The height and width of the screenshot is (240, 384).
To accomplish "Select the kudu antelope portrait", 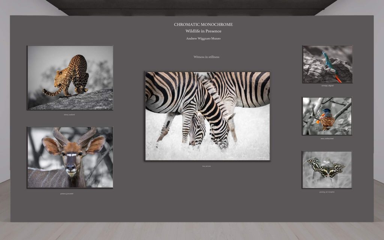I will [70, 157].
